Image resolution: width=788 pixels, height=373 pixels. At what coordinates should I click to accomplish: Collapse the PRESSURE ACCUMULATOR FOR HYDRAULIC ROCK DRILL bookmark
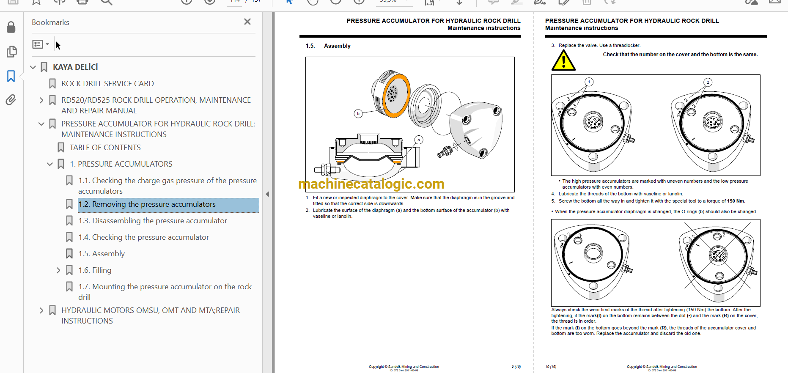pos(41,124)
